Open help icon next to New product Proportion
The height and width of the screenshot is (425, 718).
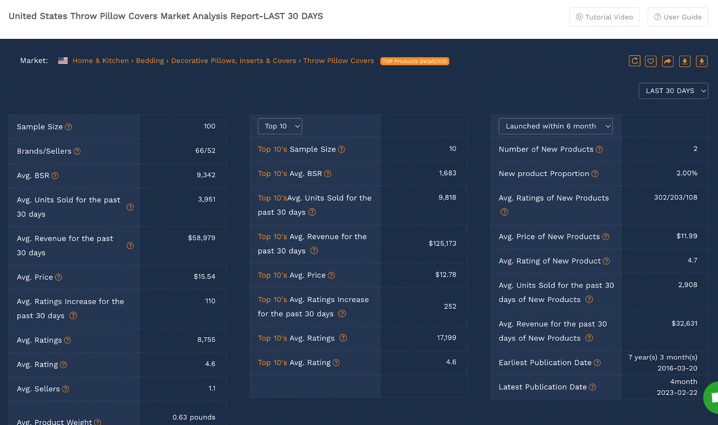click(x=595, y=173)
